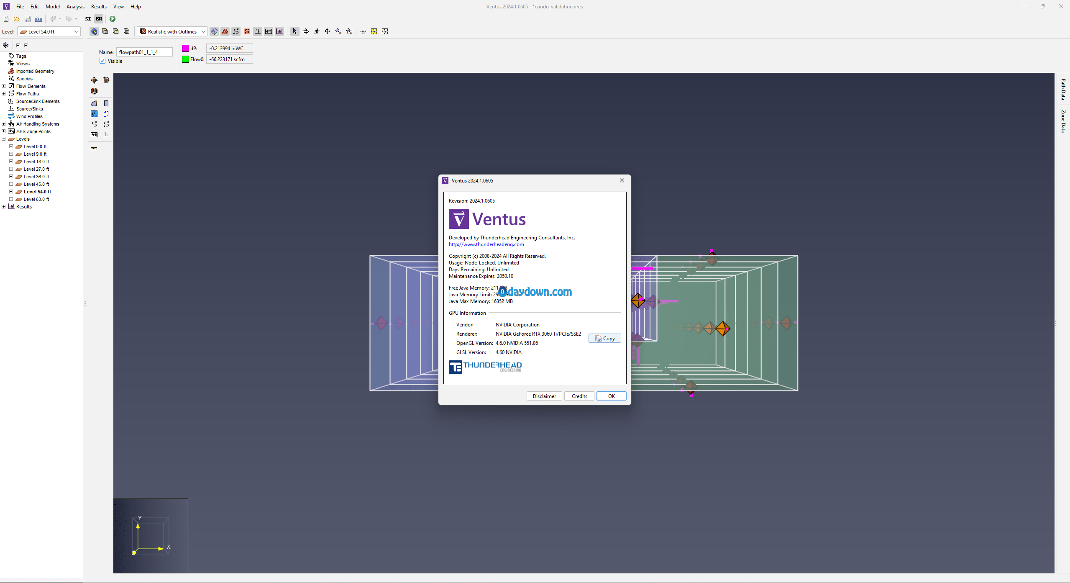Click the Redo arrow icon
1070x583 pixels.
(69, 19)
